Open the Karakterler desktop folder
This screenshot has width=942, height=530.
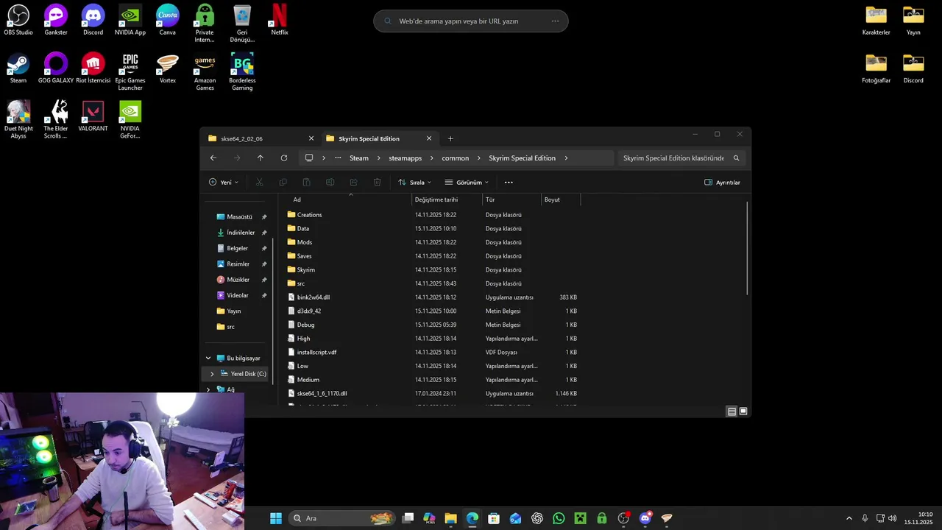pos(876,20)
